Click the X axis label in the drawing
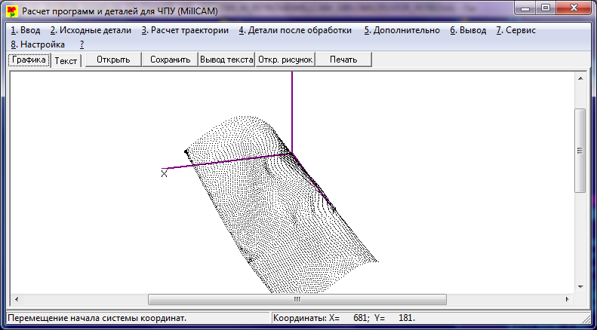597x330 pixels. coord(164,174)
